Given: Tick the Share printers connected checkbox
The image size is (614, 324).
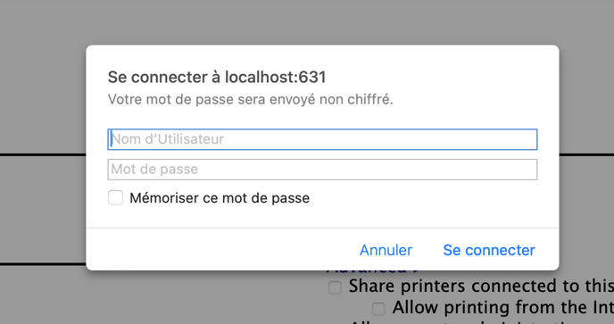Looking at the screenshot, I should coord(335,287).
